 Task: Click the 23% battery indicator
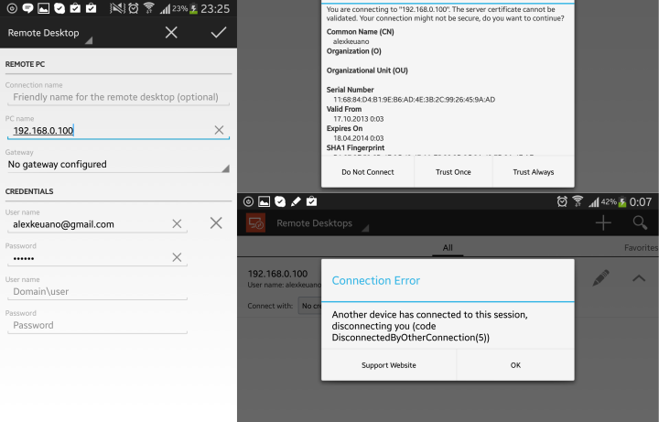pos(185,8)
